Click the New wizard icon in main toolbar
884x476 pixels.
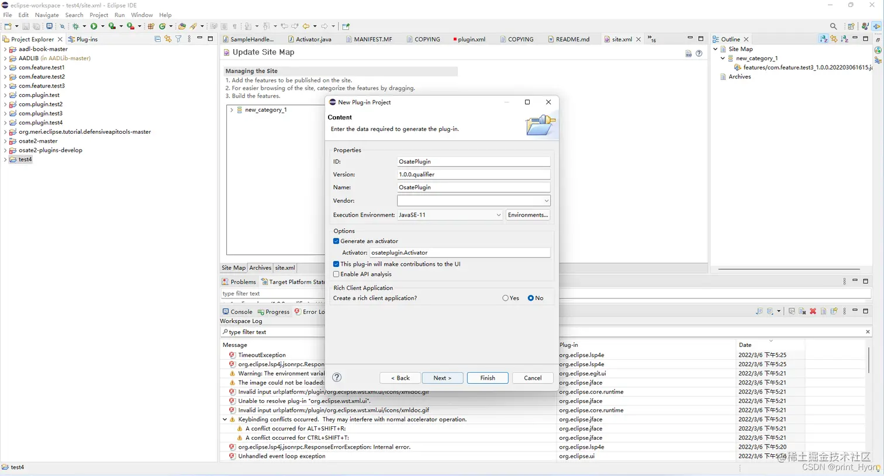click(8, 26)
